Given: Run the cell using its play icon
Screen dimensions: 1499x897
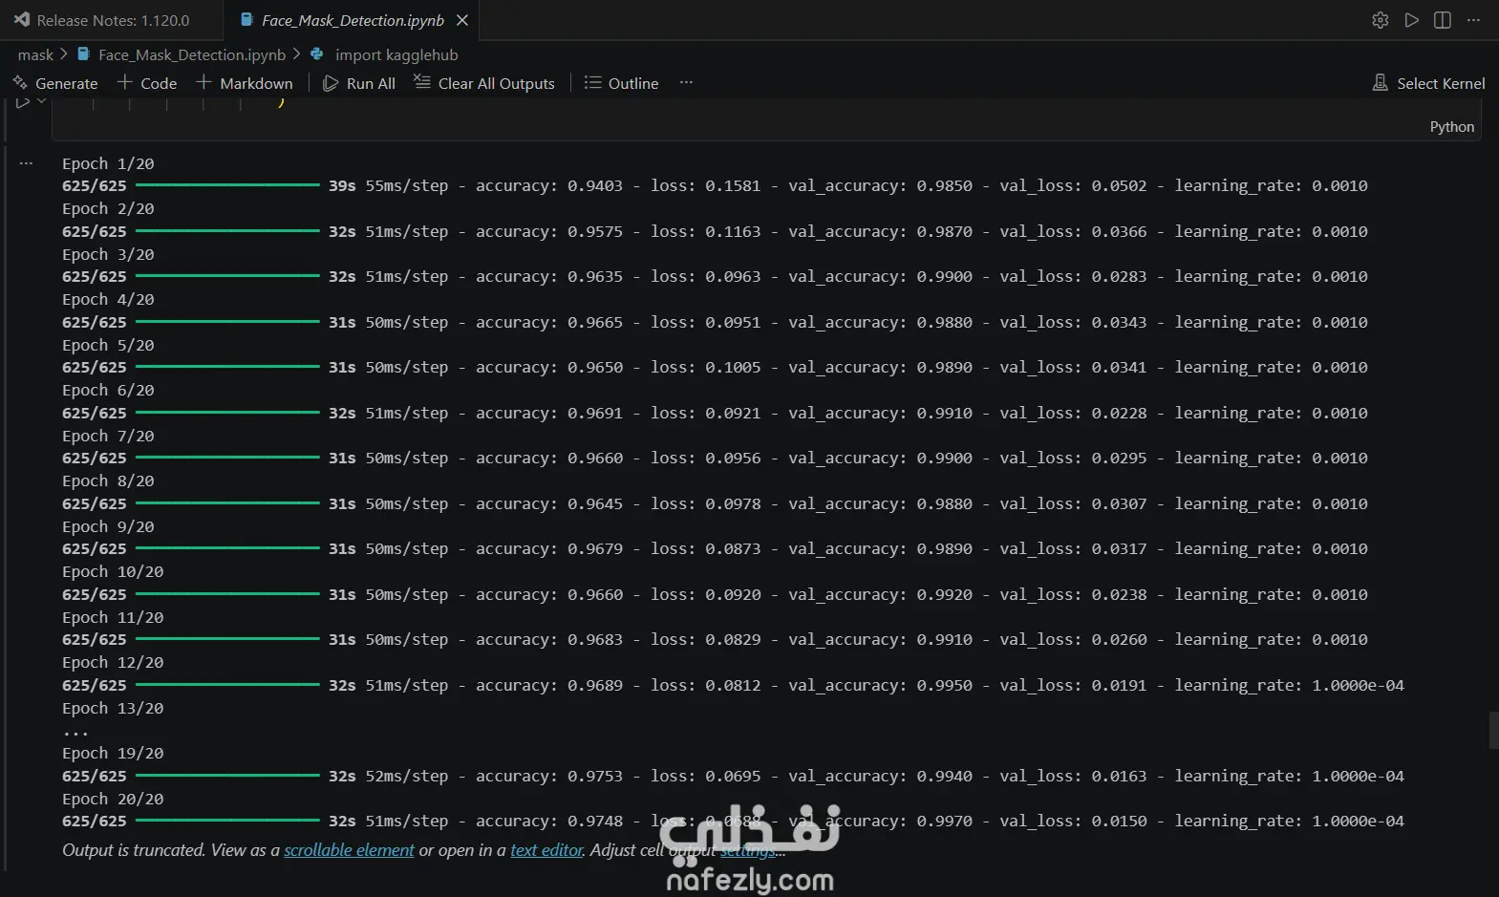Looking at the screenshot, I should click(22, 102).
